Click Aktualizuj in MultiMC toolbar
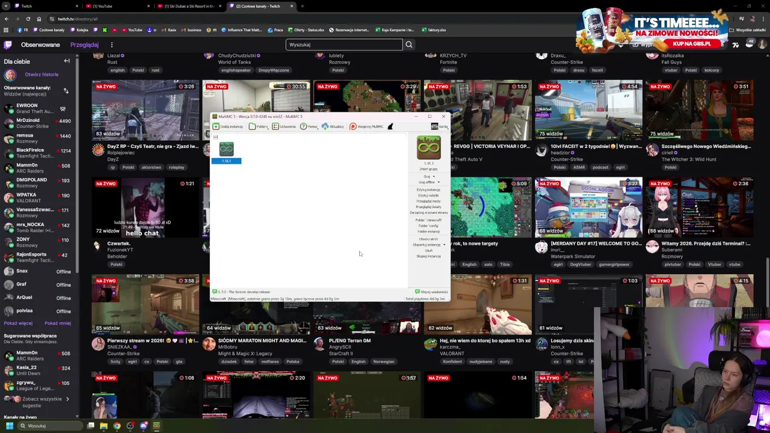Image resolution: width=770 pixels, height=433 pixels. tap(333, 126)
